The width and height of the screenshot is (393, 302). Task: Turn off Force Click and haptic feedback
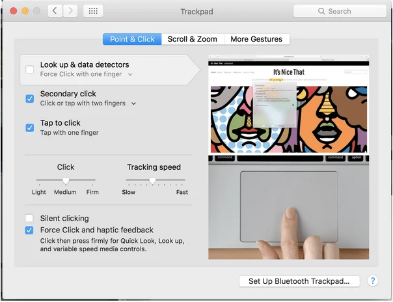click(30, 230)
